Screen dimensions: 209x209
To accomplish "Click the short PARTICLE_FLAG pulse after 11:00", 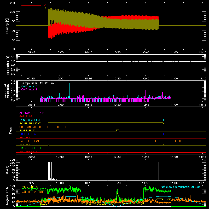I will 180,141.
